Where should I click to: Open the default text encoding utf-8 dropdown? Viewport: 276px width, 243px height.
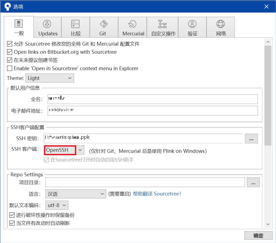57,205
